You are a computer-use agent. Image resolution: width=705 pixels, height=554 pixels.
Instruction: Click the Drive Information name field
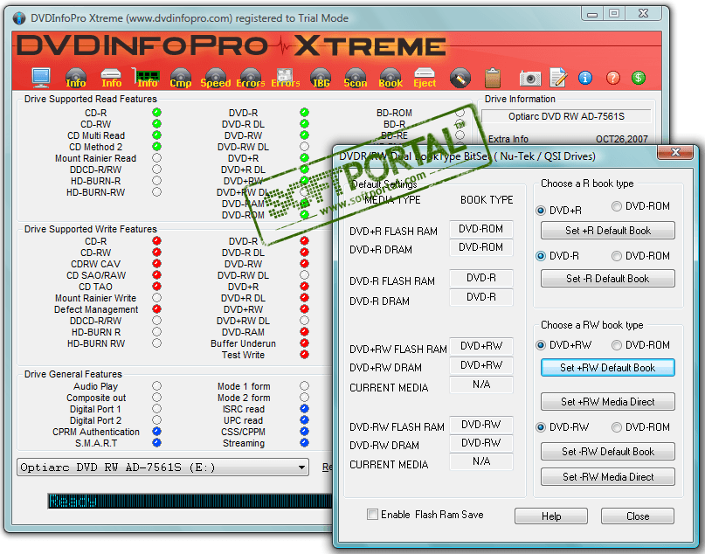(x=566, y=116)
